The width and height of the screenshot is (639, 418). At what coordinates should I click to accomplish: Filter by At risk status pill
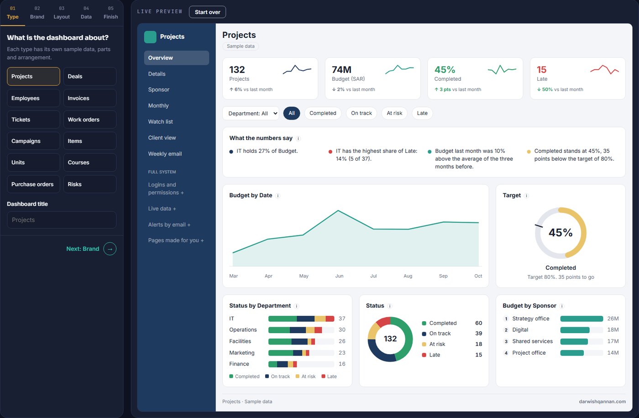click(394, 113)
